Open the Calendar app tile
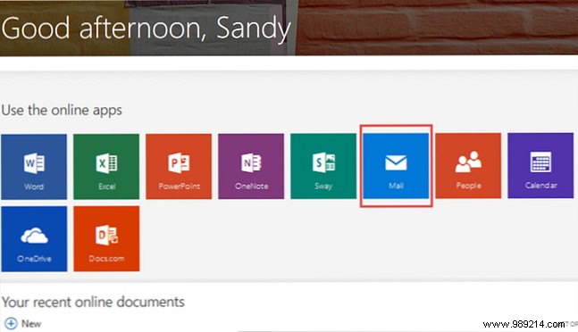 540,166
